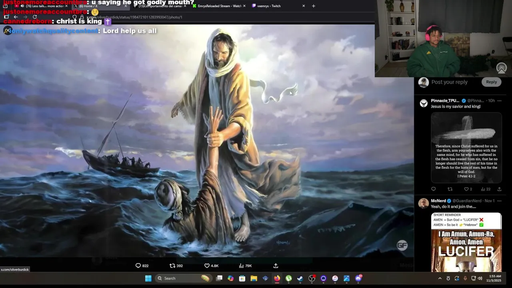The height and width of the screenshot is (288, 512).
Task: Reply to Pinnacle_TPU's comment
Action: pyautogui.click(x=433, y=189)
